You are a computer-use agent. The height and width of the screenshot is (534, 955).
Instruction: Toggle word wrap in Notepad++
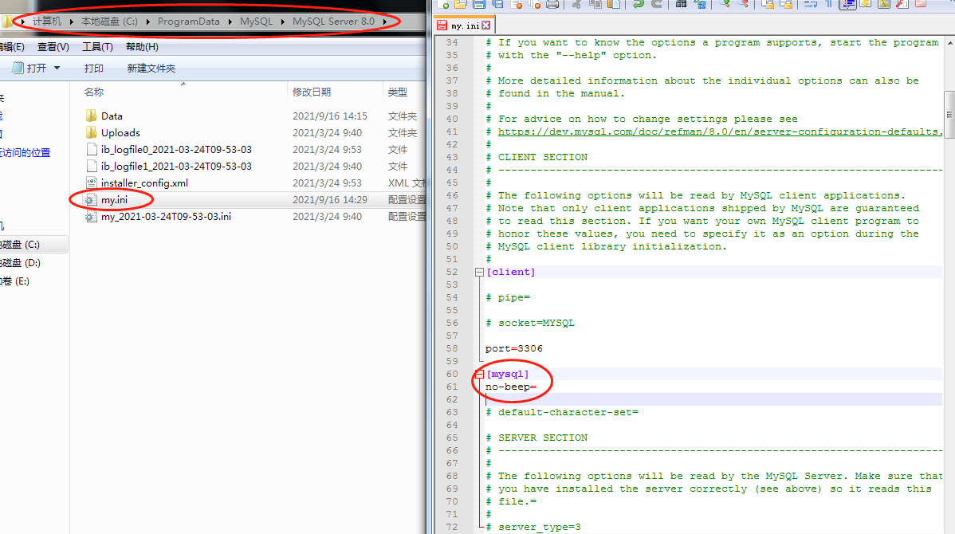(x=812, y=6)
